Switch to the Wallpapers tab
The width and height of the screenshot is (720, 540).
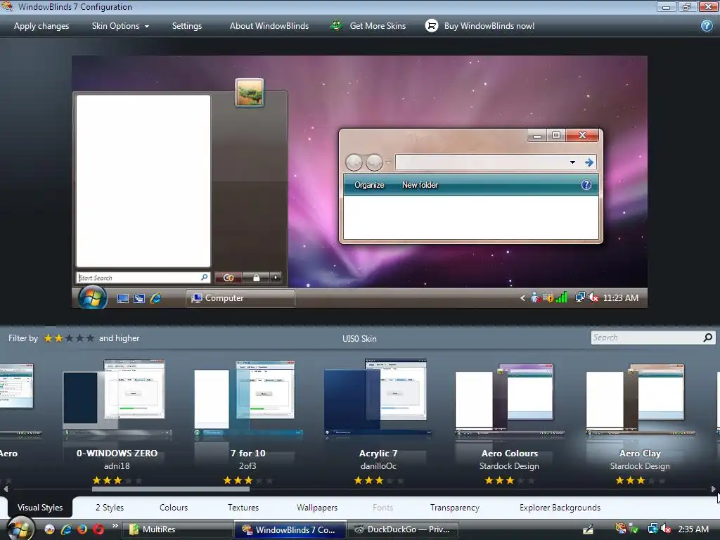coord(317,508)
